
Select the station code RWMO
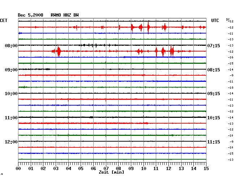[56, 15]
